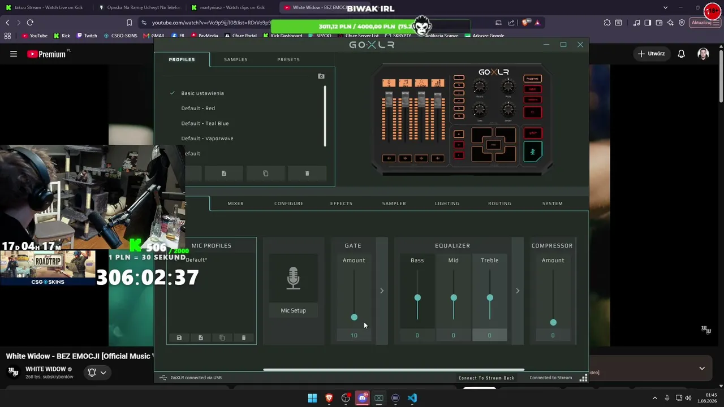Bookmark this page icon in address bar
This screenshot has width=724, height=407.
129,23
